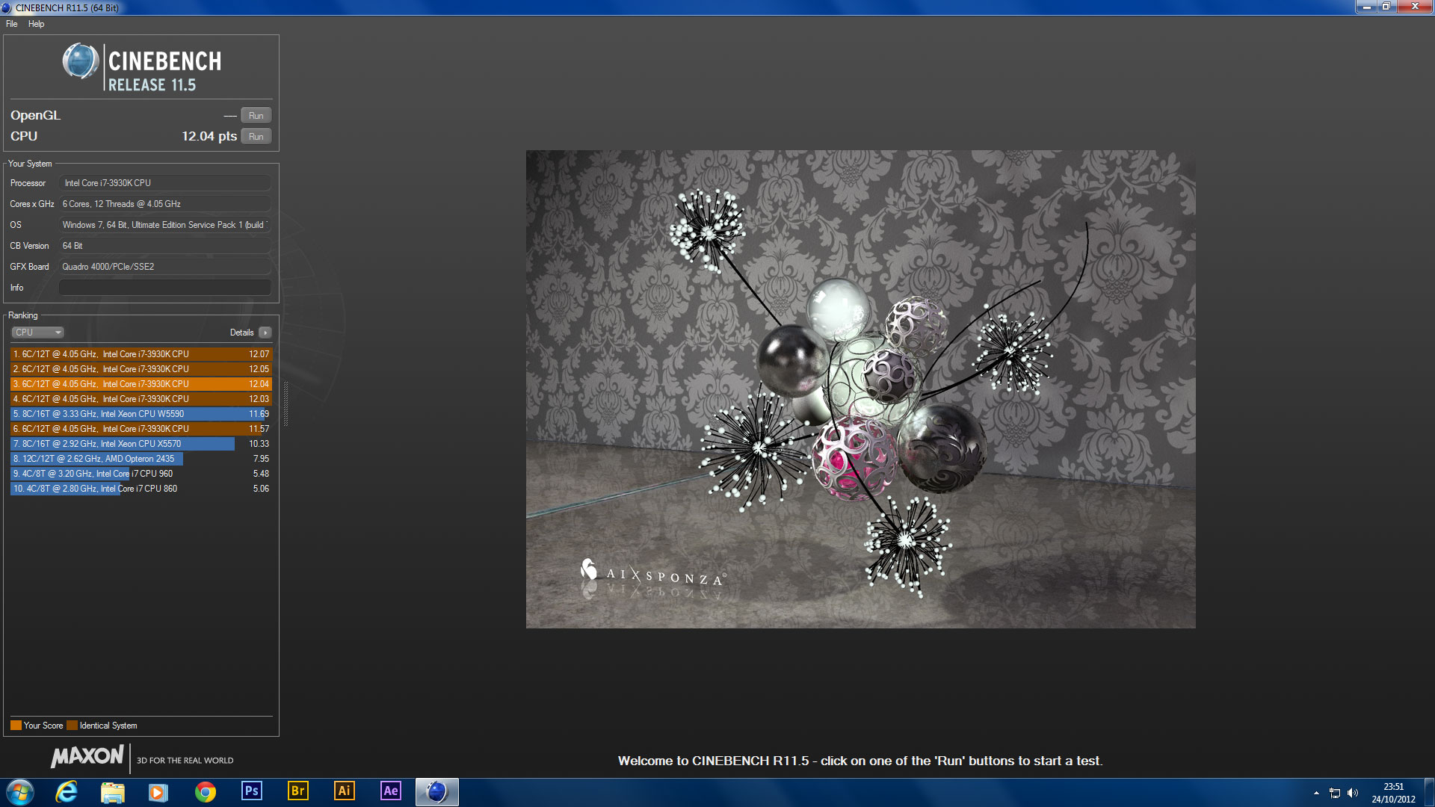Show hidden system tray icons
1435x807 pixels.
[1316, 793]
